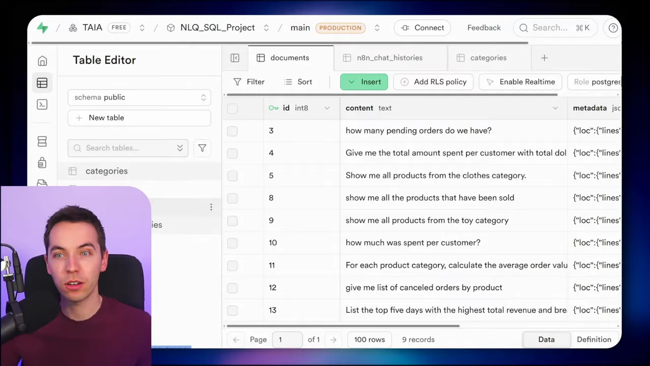
Task: Open the Database section in the sidebar
Action: [x=42, y=141]
